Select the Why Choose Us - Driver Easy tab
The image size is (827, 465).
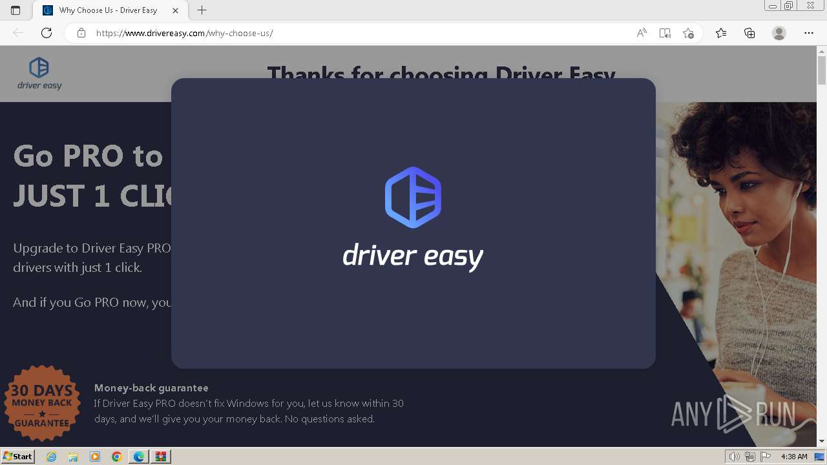click(x=109, y=10)
